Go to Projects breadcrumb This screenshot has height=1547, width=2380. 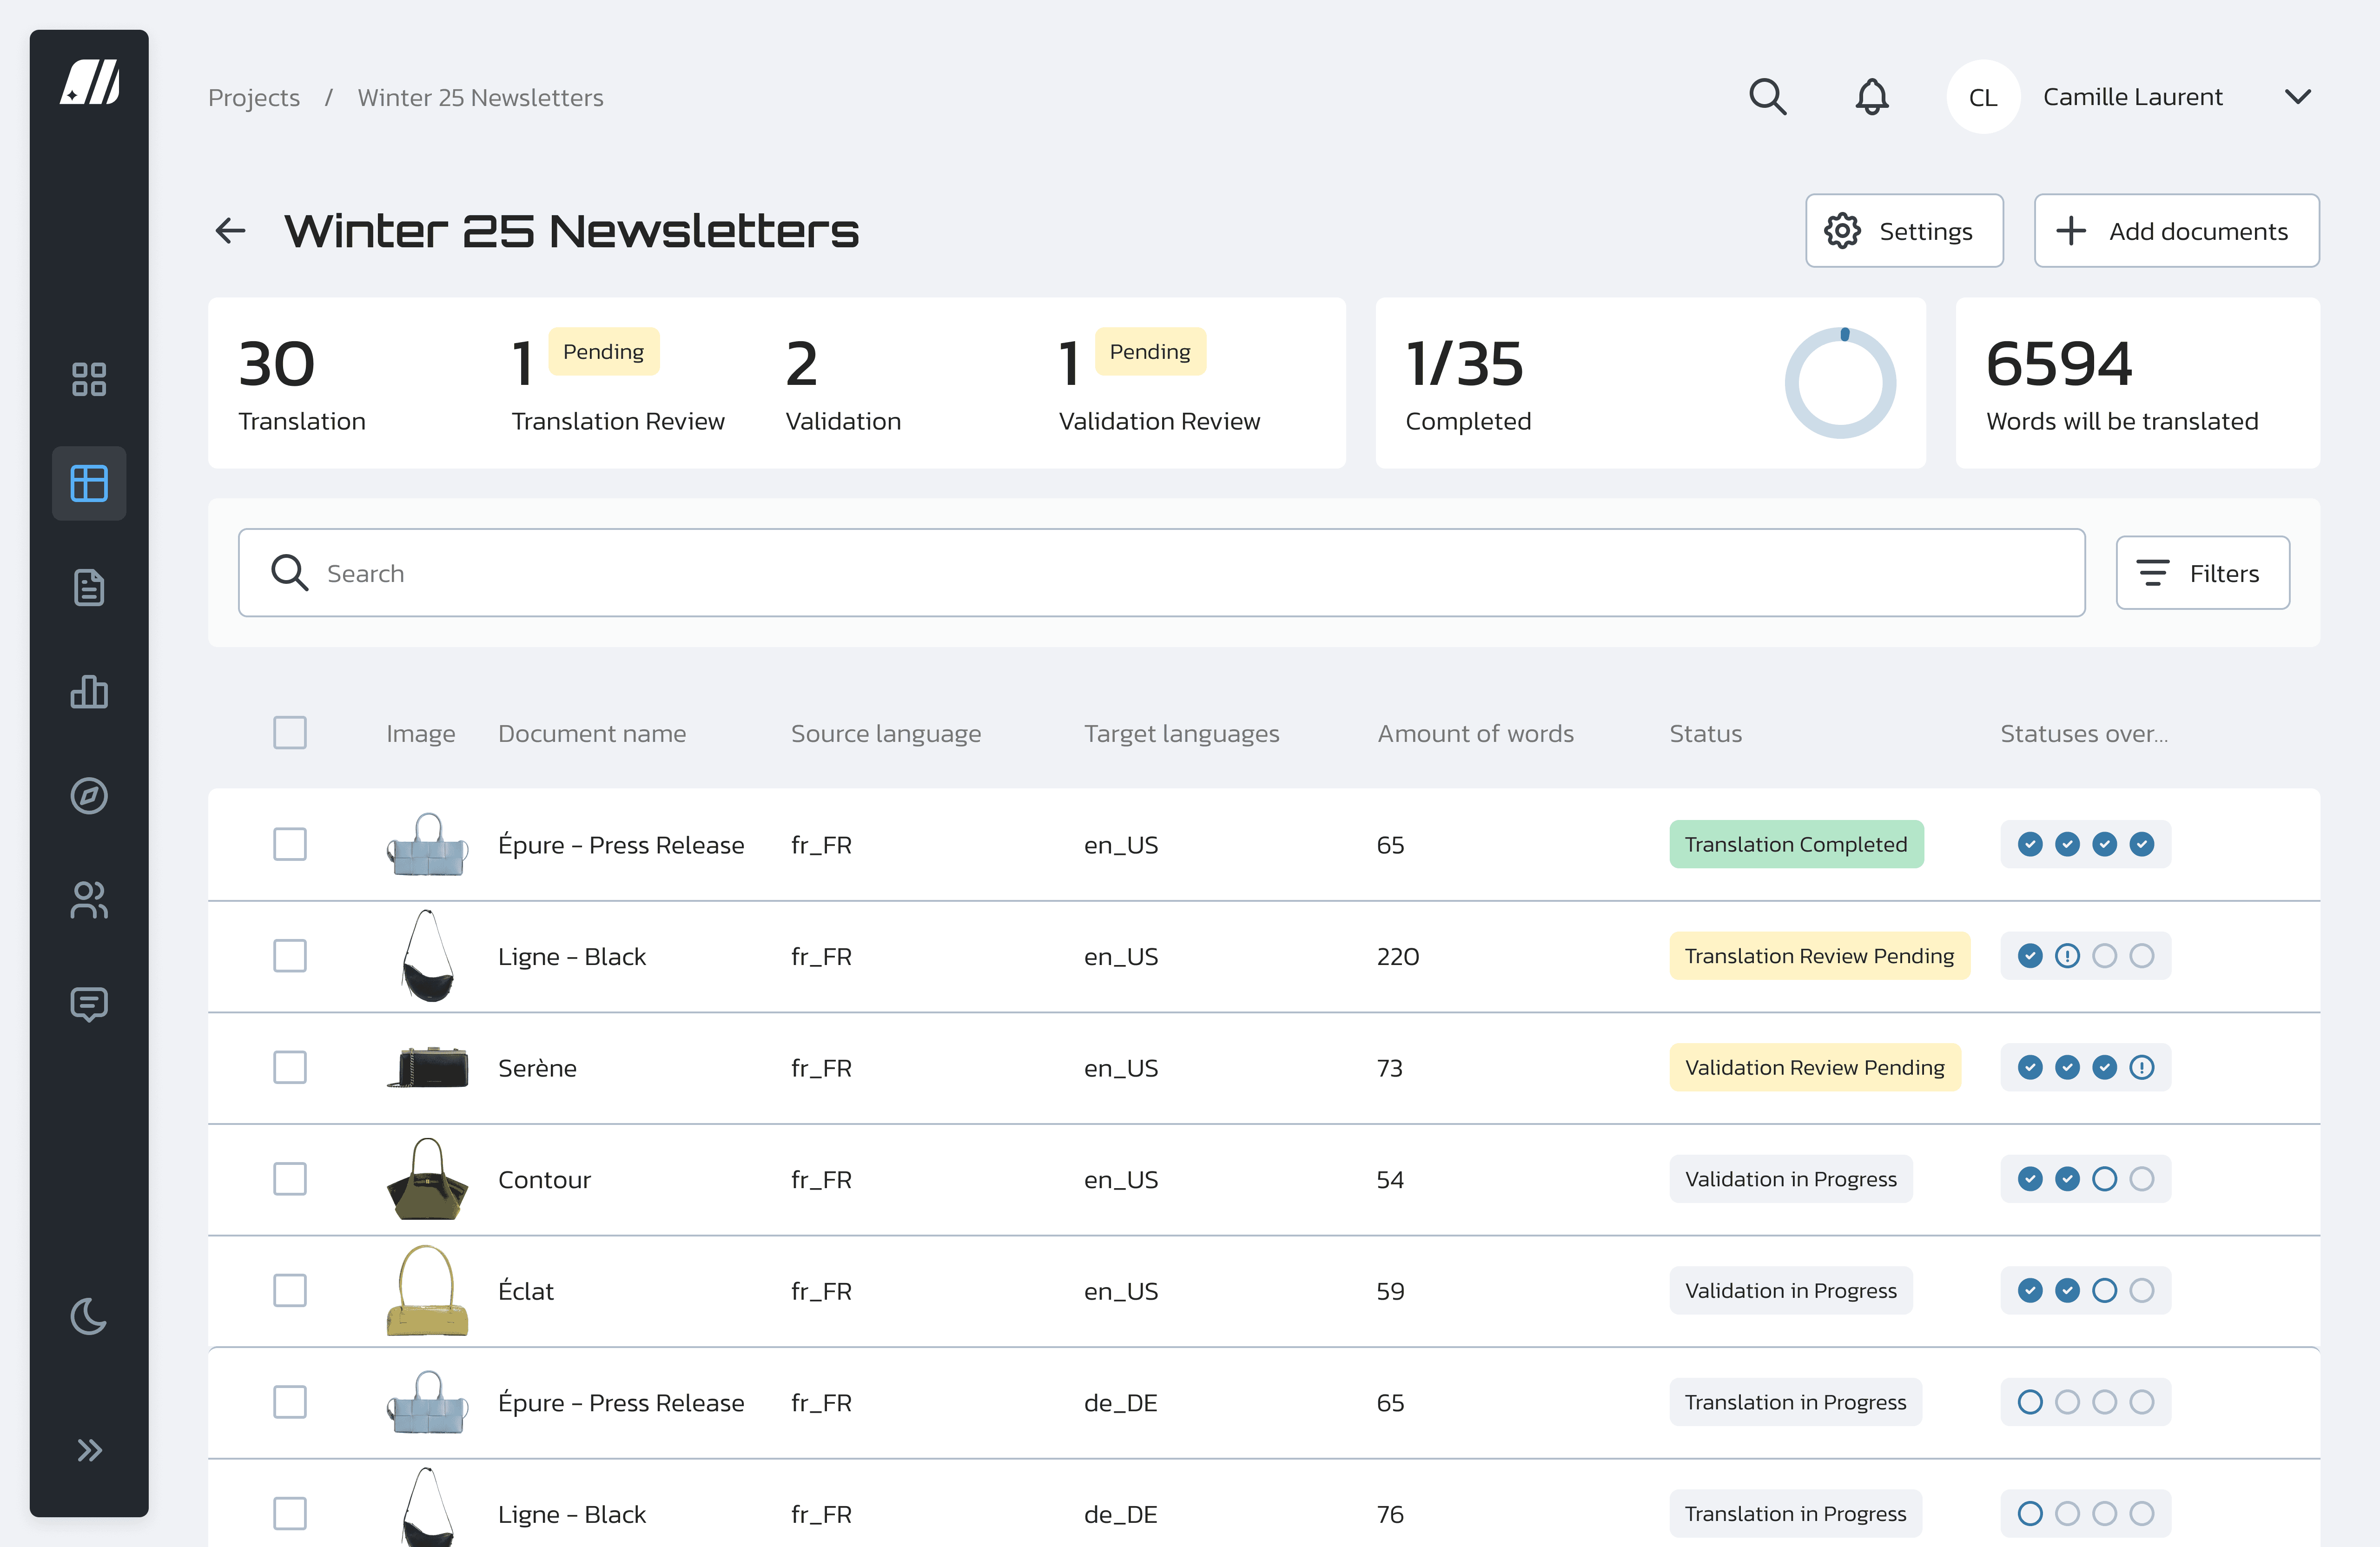254,97
